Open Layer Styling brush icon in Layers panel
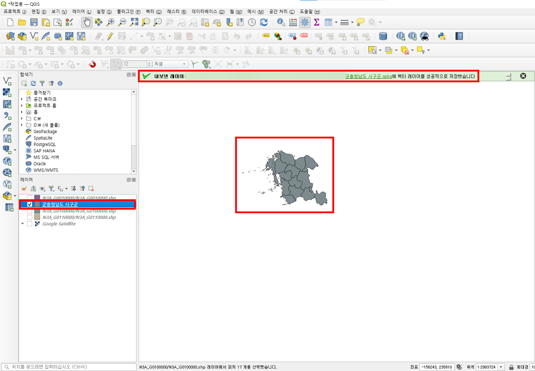This screenshot has height=371, width=535. (24, 189)
